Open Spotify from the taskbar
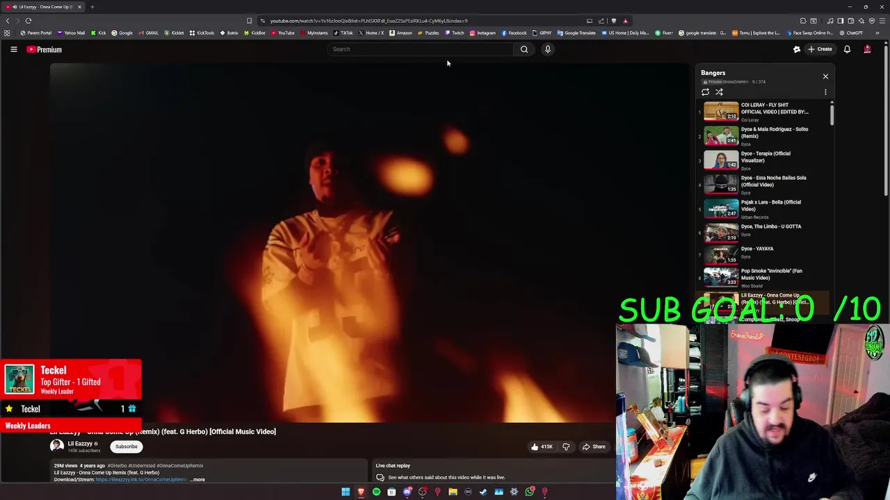This screenshot has width=890, height=500. tap(376, 492)
